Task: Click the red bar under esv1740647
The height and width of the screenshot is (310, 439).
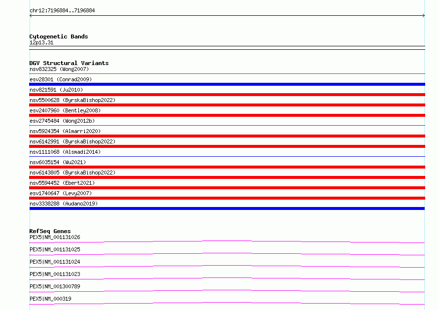Action: point(227,198)
